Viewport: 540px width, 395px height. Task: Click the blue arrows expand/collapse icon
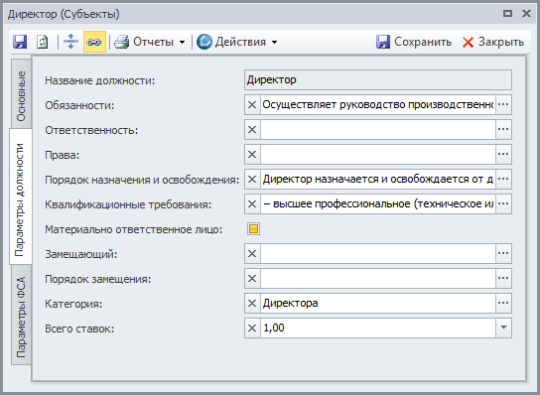70,42
